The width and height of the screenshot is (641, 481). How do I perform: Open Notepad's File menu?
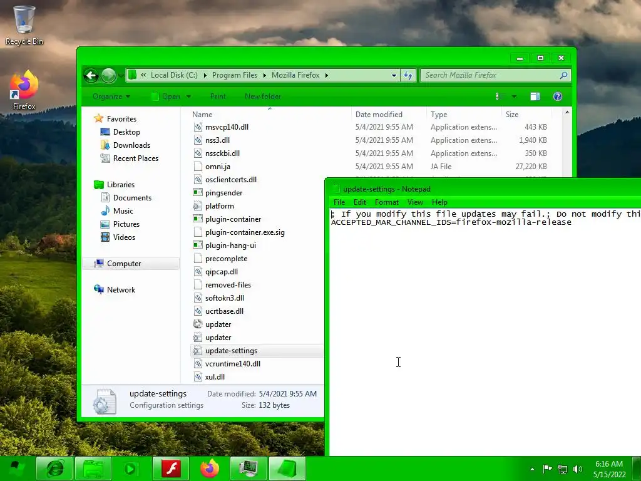coord(339,202)
